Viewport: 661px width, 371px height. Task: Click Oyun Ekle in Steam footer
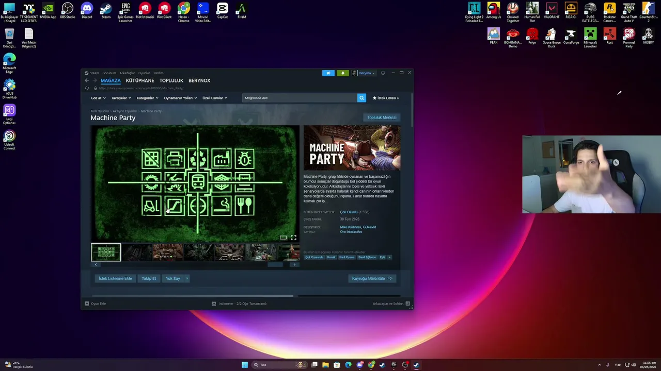pos(96,303)
